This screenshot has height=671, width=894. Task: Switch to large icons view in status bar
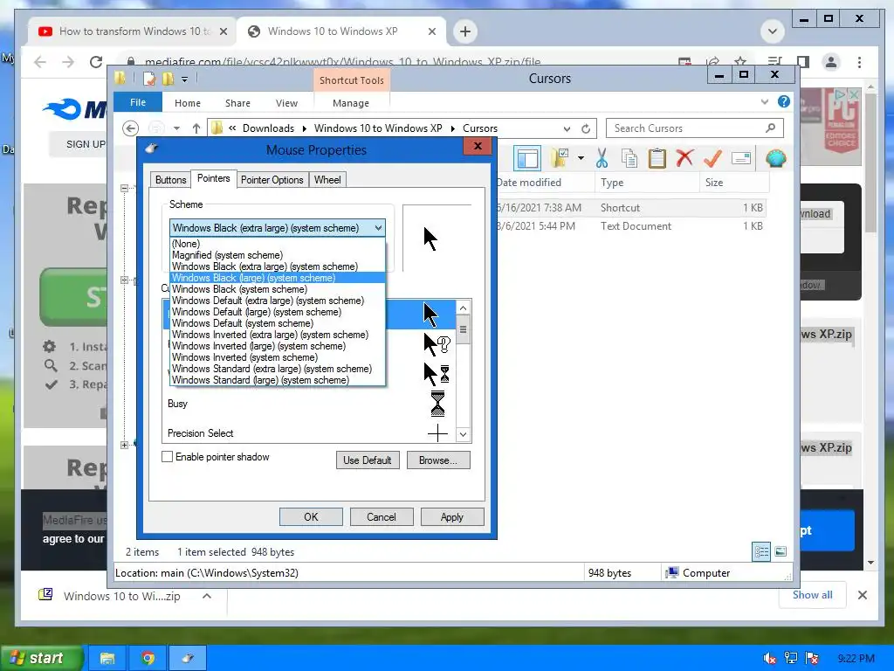coord(781,551)
